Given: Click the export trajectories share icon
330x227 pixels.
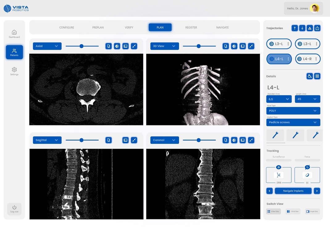Looking at the screenshot, I should point(317,28).
